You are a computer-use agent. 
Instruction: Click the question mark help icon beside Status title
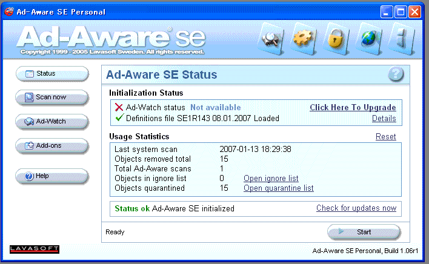(x=396, y=74)
